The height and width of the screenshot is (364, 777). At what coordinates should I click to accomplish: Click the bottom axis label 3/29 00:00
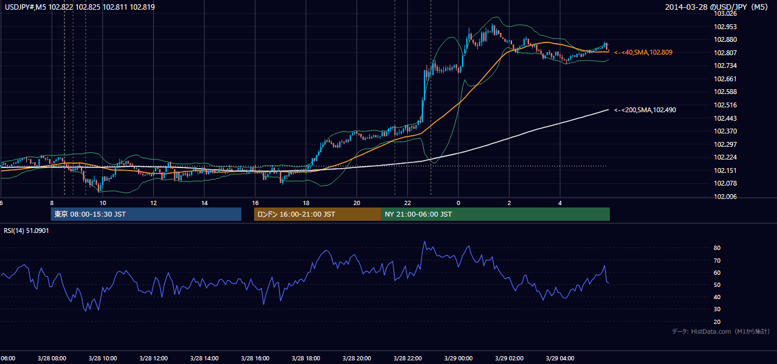coord(458,359)
